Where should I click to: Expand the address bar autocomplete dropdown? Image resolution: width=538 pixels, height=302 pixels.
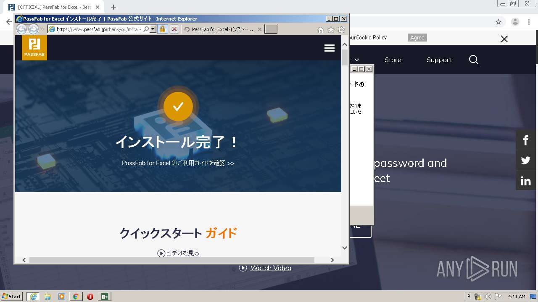pyautogui.click(x=153, y=29)
